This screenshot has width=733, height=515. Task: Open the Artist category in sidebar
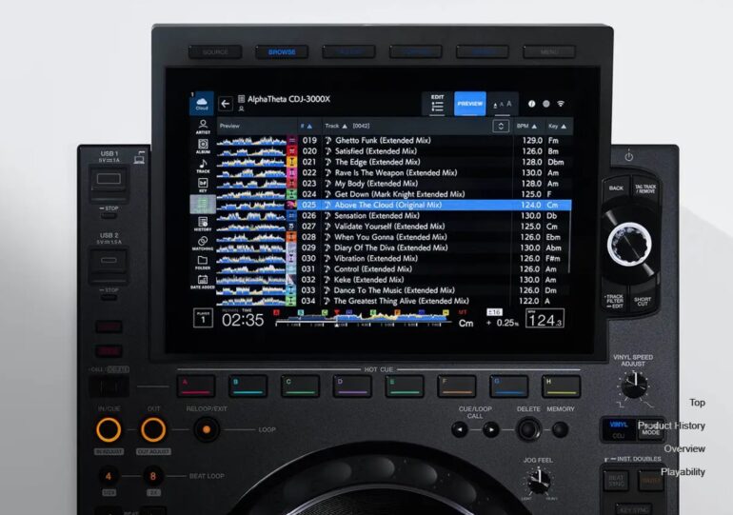[203, 128]
